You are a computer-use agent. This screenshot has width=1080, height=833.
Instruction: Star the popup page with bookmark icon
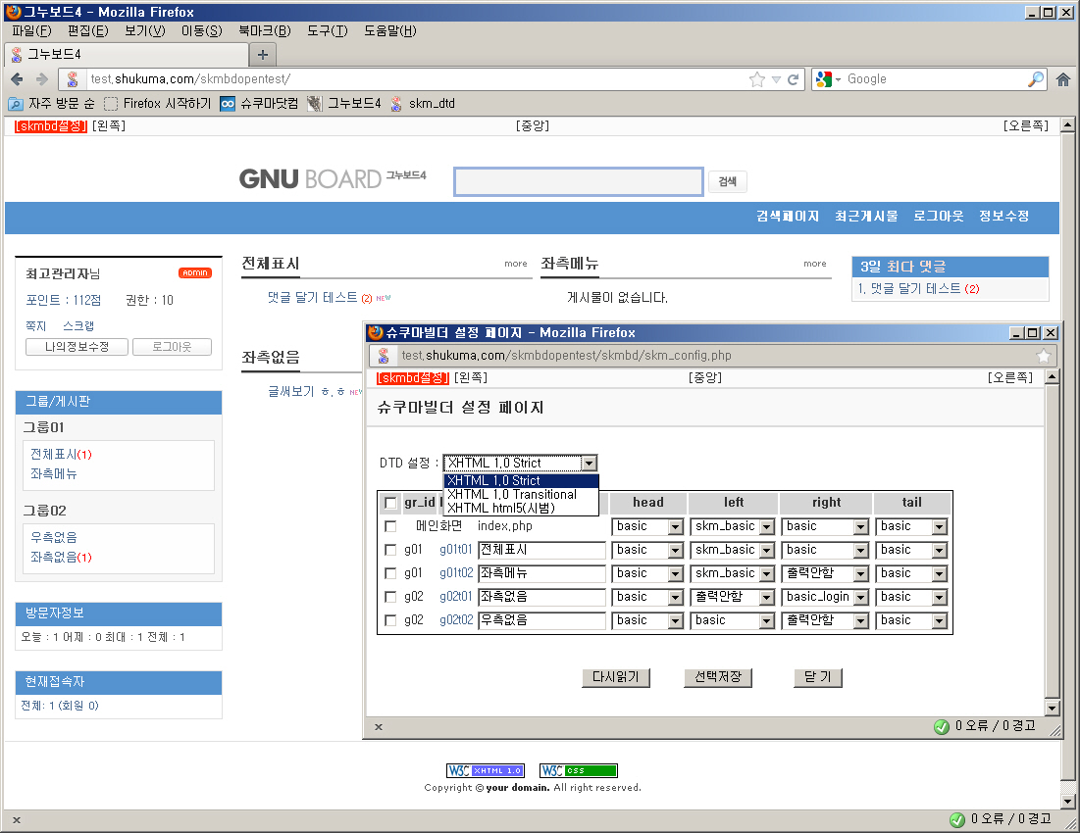point(1044,356)
